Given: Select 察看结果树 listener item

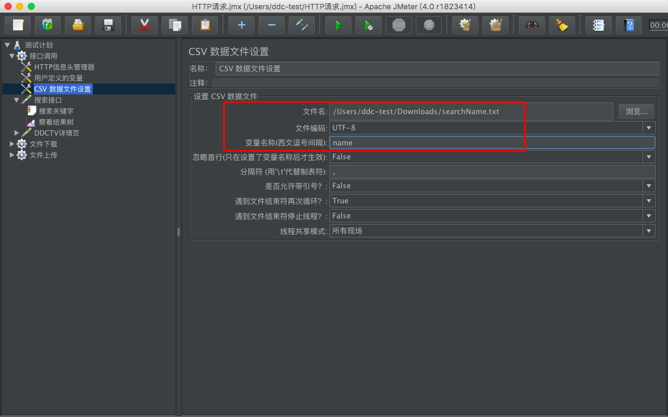Looking at the screenshot, I should 56,122.
